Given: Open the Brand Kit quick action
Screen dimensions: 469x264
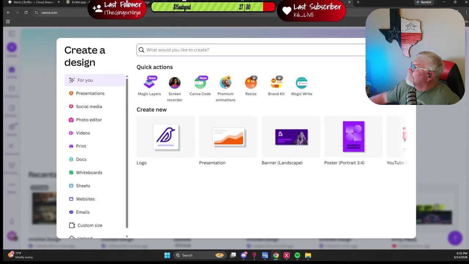Looking at the screenshot, I should click(x=276, y=86).
